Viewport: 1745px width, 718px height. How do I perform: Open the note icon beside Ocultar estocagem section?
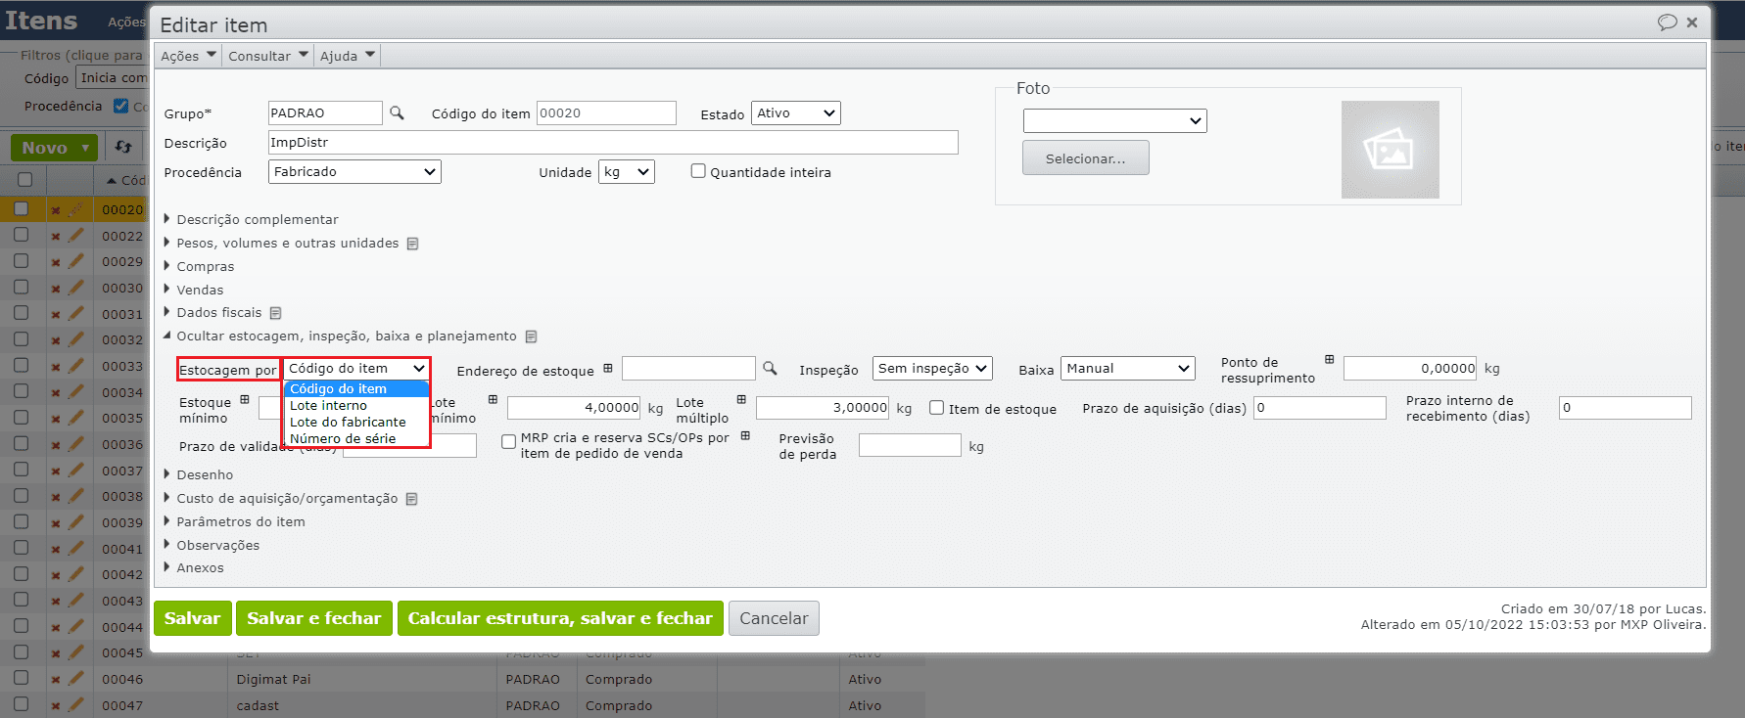531,337
